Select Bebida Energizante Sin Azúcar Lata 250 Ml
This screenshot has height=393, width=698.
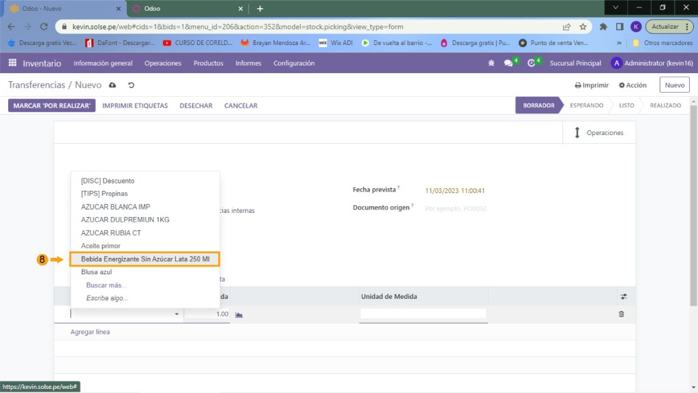click(x=145, y=259)
